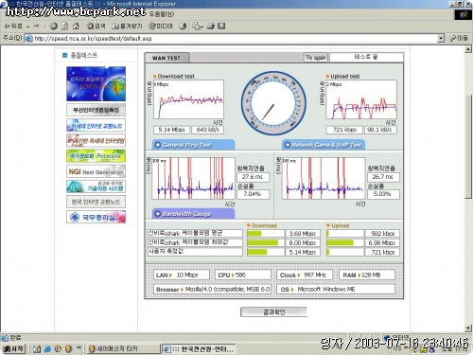Viewport: 473px width, 355px height.
Task: Click the Forward arrow toolbar button
Action: coord(36,27)
